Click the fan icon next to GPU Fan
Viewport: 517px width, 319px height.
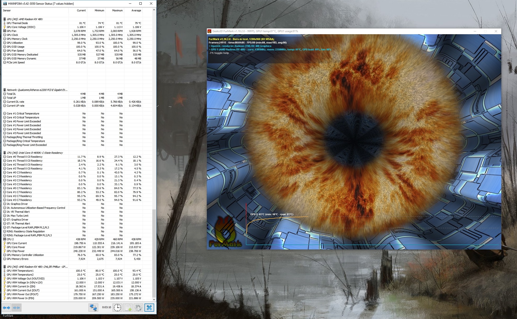click(4, 31)
